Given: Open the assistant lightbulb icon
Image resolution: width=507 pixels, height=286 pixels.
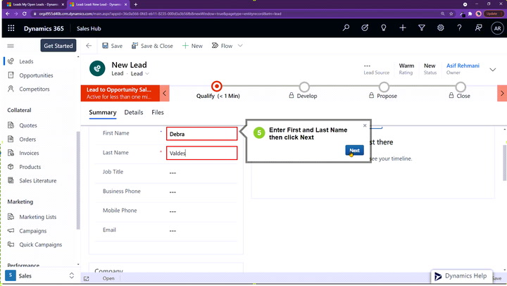Looking at the screenshot, I should tap(384, 27).
